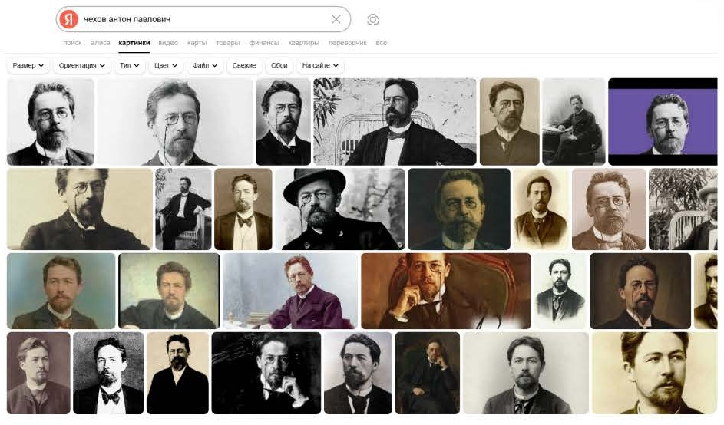
Task: Show all services via все
Action: click(x=381, y=43)
